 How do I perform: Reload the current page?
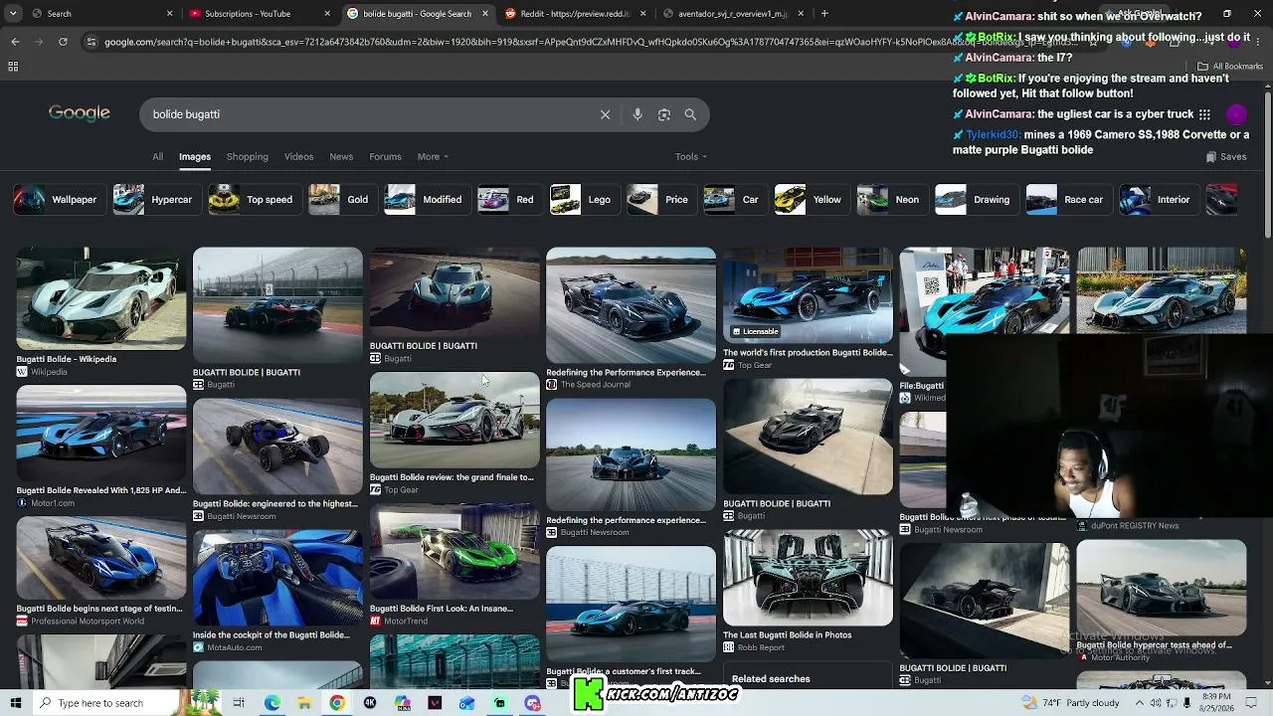[x=63, y=42]
